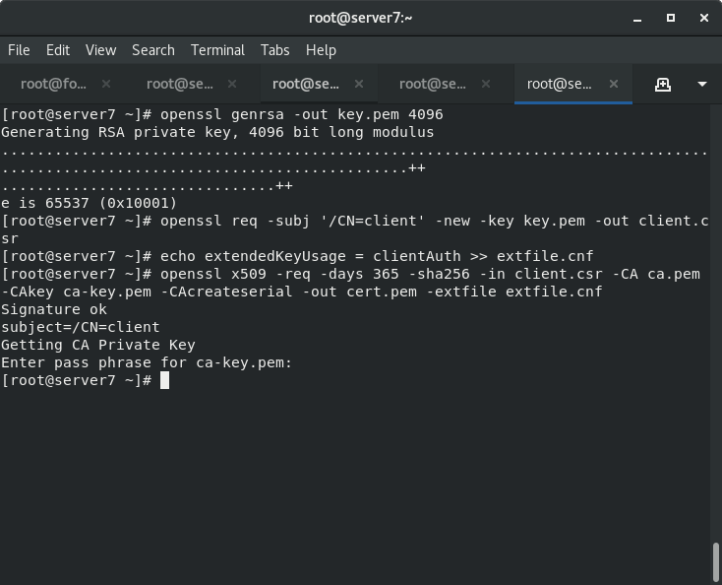The height and width of the screenshot is (585, 722).
Task: Switch to the third tab labeled root@se...
Action: pyautogui.click(x=306, y=84)
